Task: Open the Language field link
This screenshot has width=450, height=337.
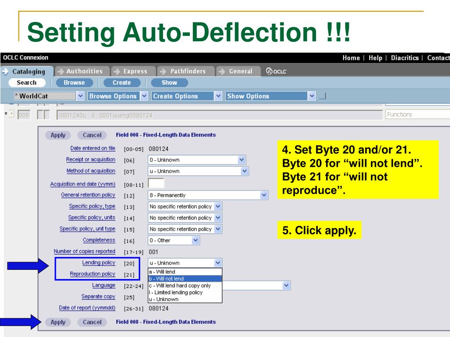Action: click(x=104, y=285)
